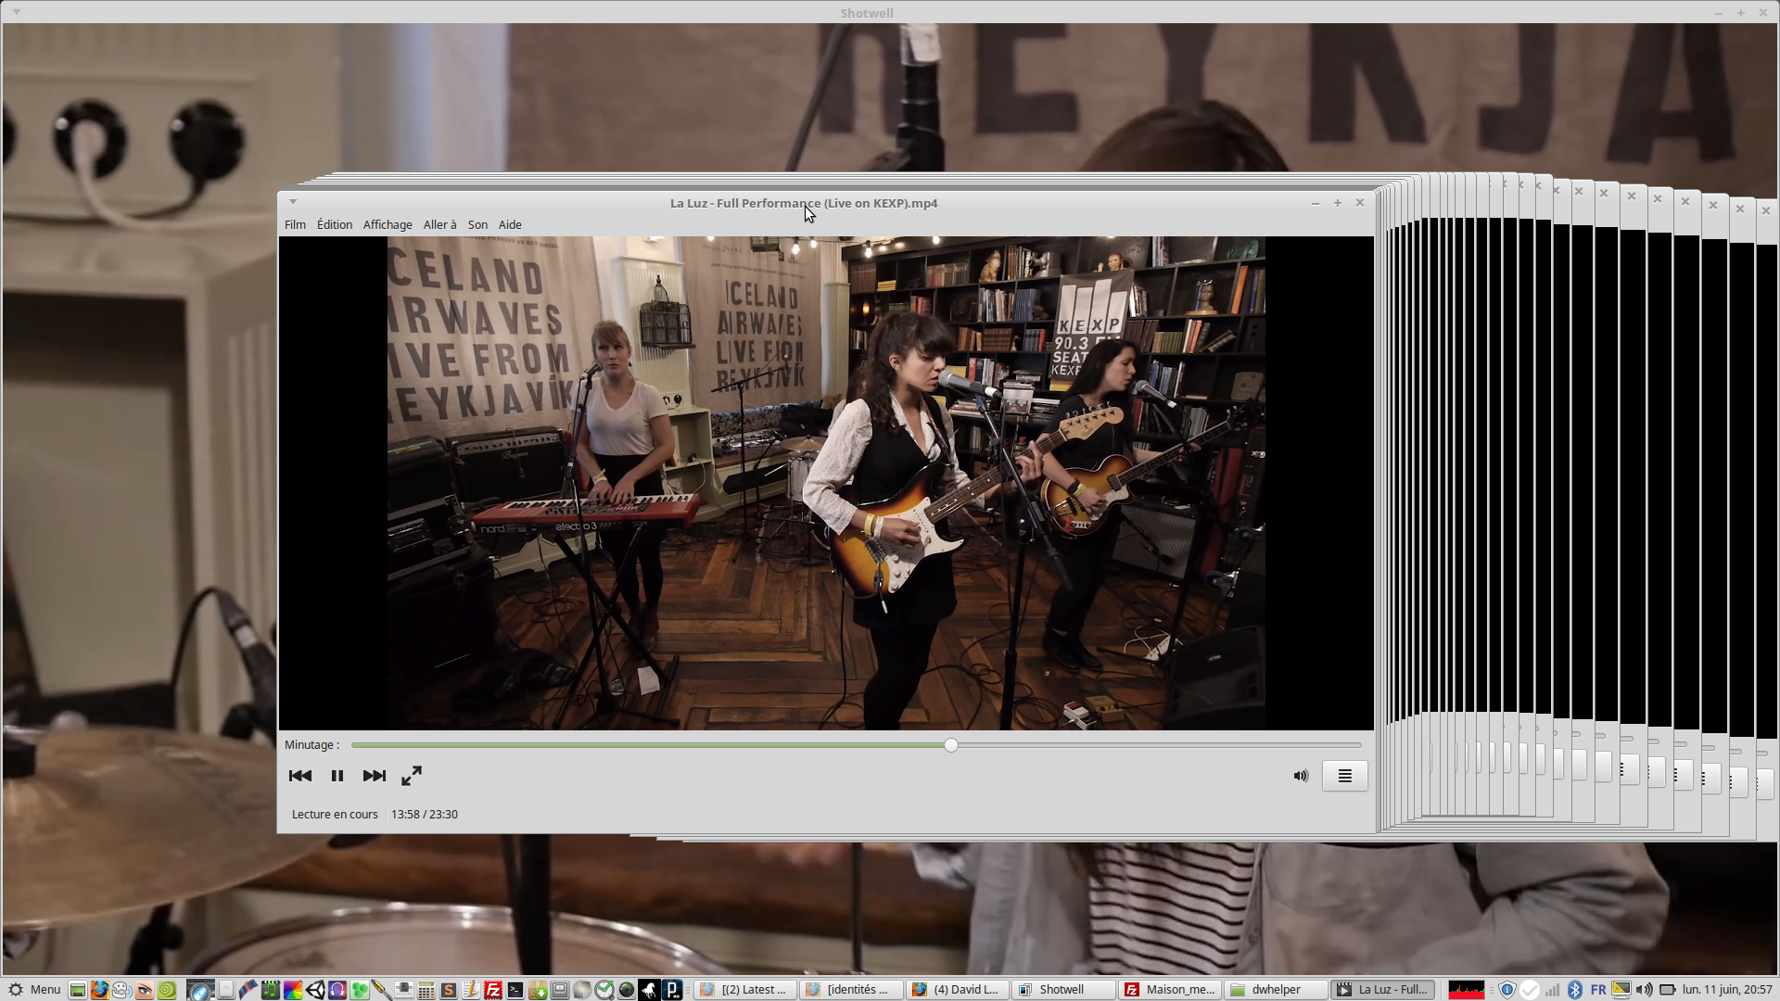
Task: Open the video player window menu arrow
Action: (x=293, y=201)
